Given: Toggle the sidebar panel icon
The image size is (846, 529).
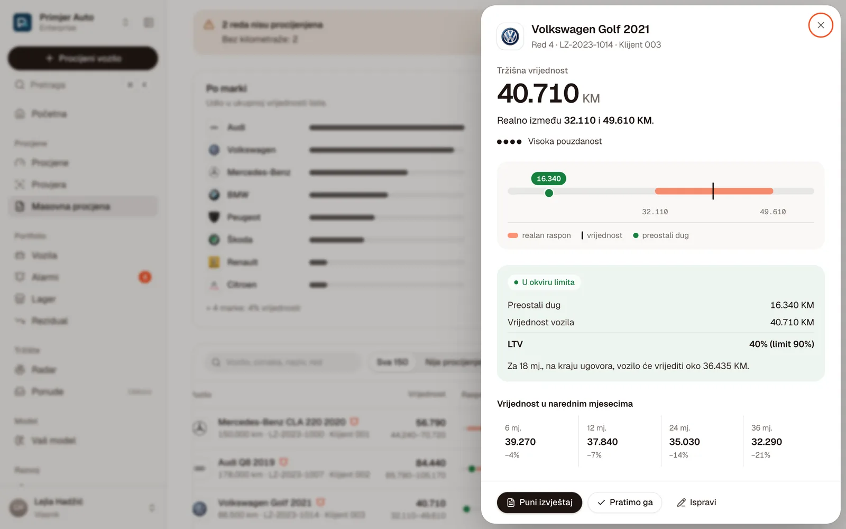Looking at the screenshot, I should pos(149,22).
